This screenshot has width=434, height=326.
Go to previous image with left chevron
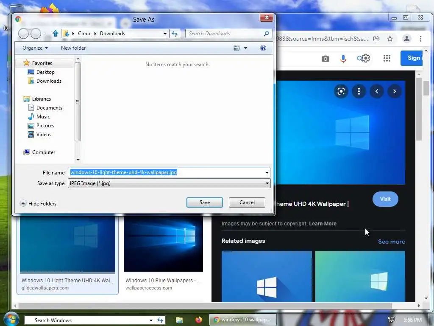coord(377,91)
